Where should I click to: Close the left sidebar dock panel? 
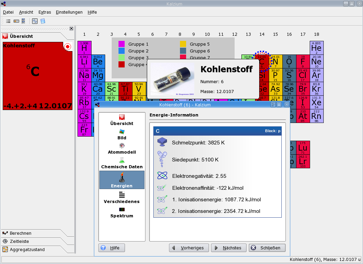tap(71, 29)
